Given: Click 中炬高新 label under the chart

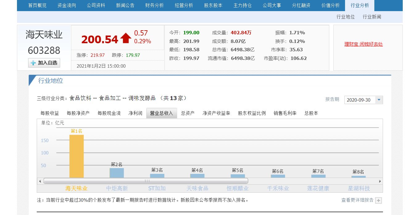Looking at the screenshot, I should [117, 188].
